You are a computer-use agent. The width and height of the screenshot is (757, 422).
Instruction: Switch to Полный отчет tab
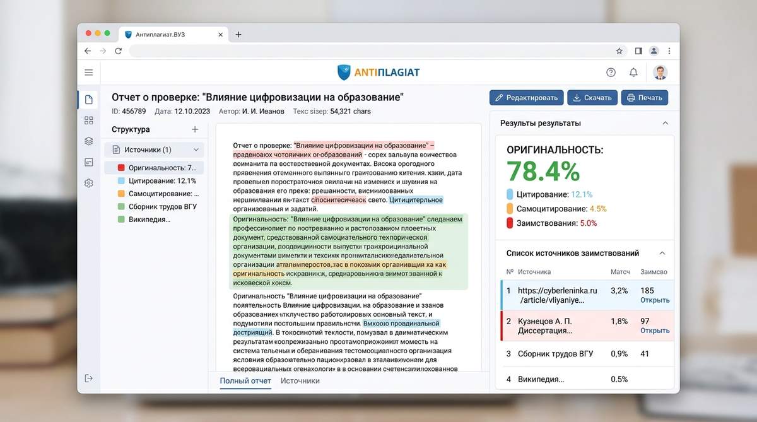click(x=245, y=381)
